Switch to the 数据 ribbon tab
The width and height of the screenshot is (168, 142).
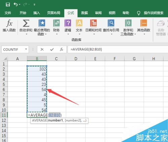(x=84, y=13)
